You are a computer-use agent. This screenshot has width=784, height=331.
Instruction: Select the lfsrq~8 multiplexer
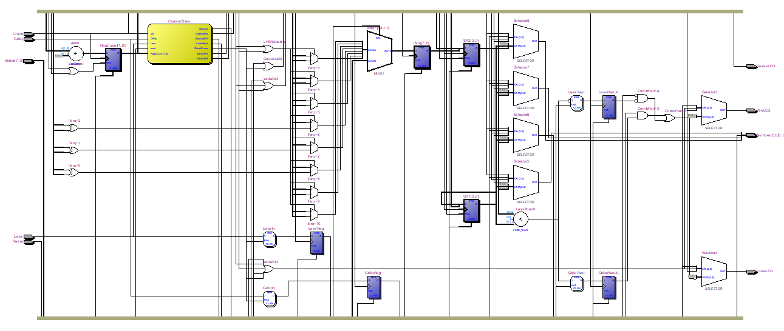314,170
